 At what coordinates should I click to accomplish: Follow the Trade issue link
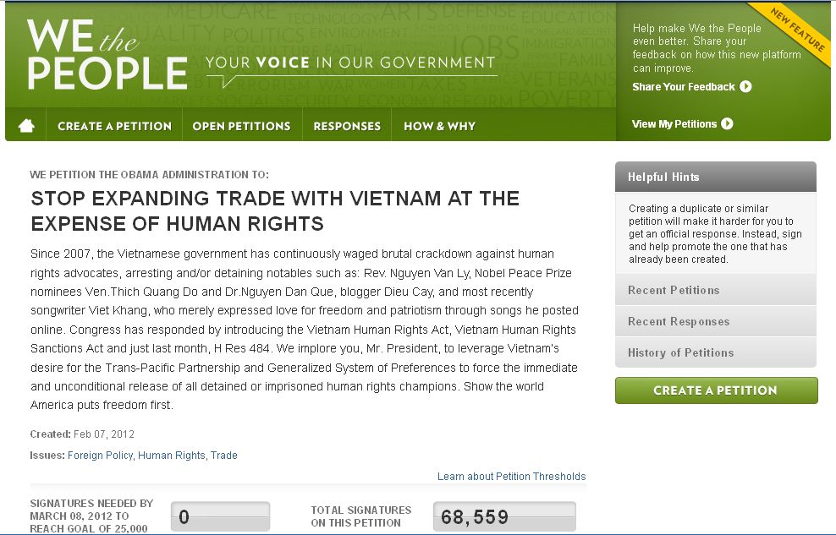(224, 456)
